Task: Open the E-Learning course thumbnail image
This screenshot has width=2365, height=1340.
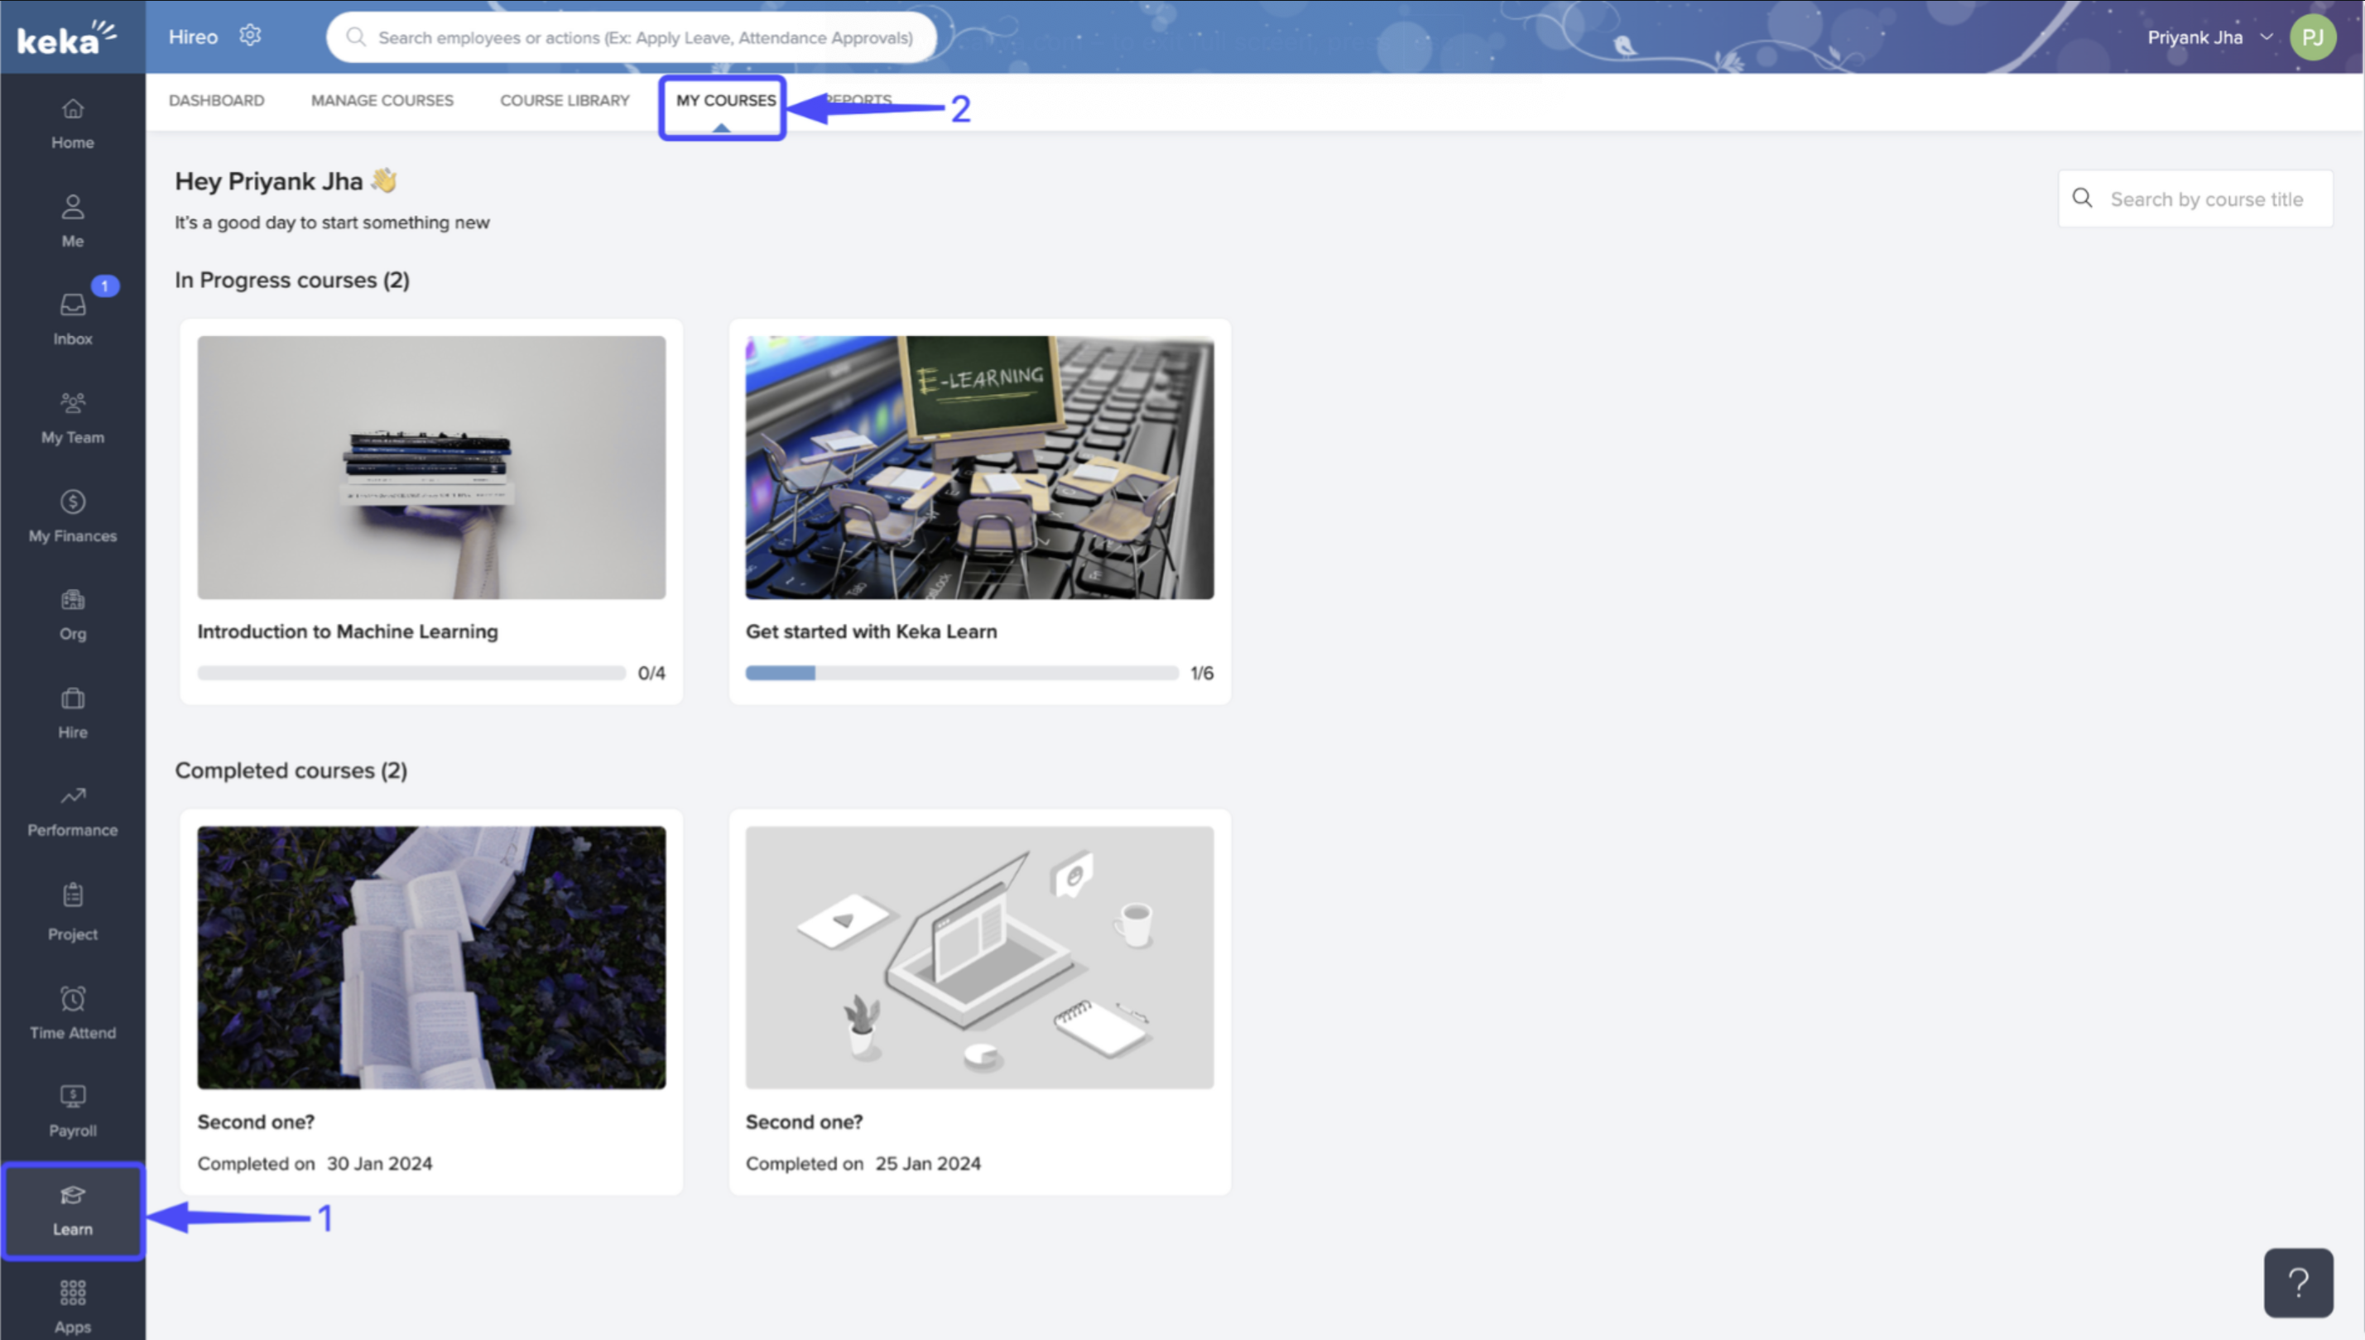Action: click(979, 467)
